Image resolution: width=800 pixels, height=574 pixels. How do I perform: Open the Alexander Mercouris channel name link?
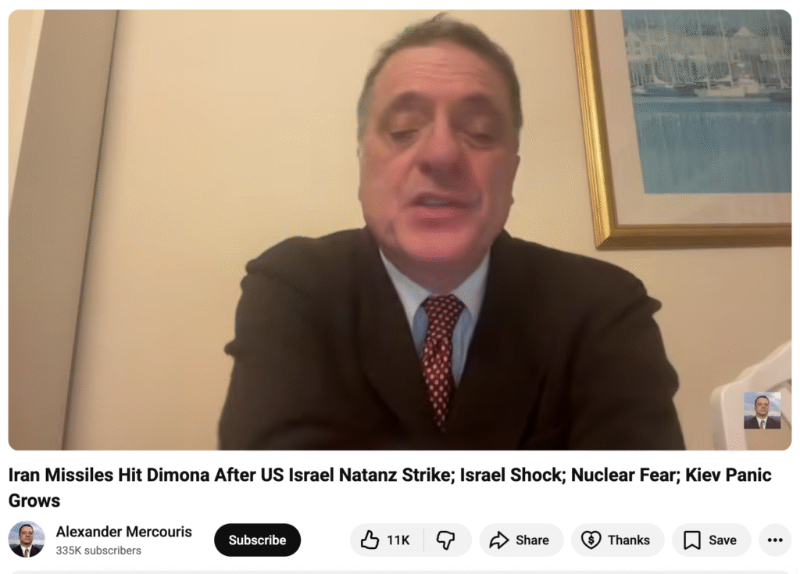[x=124, y=532]
